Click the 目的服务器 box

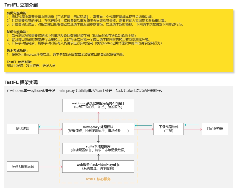coord(215,129)
